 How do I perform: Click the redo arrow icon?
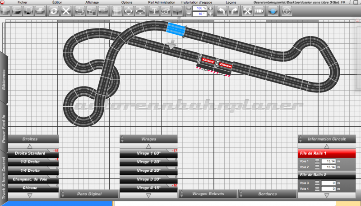tap(233, 11)
